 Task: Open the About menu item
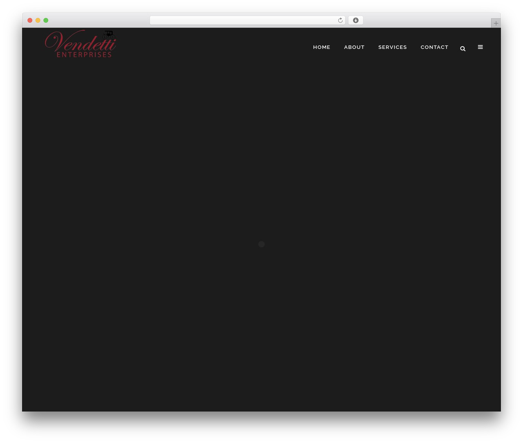pos(354,47)
